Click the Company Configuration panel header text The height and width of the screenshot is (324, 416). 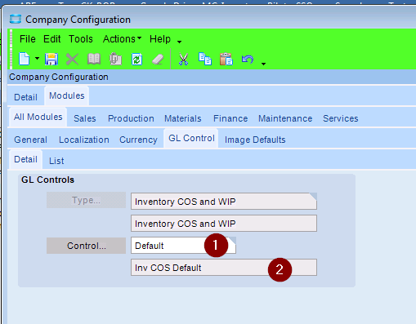[59, 77]
